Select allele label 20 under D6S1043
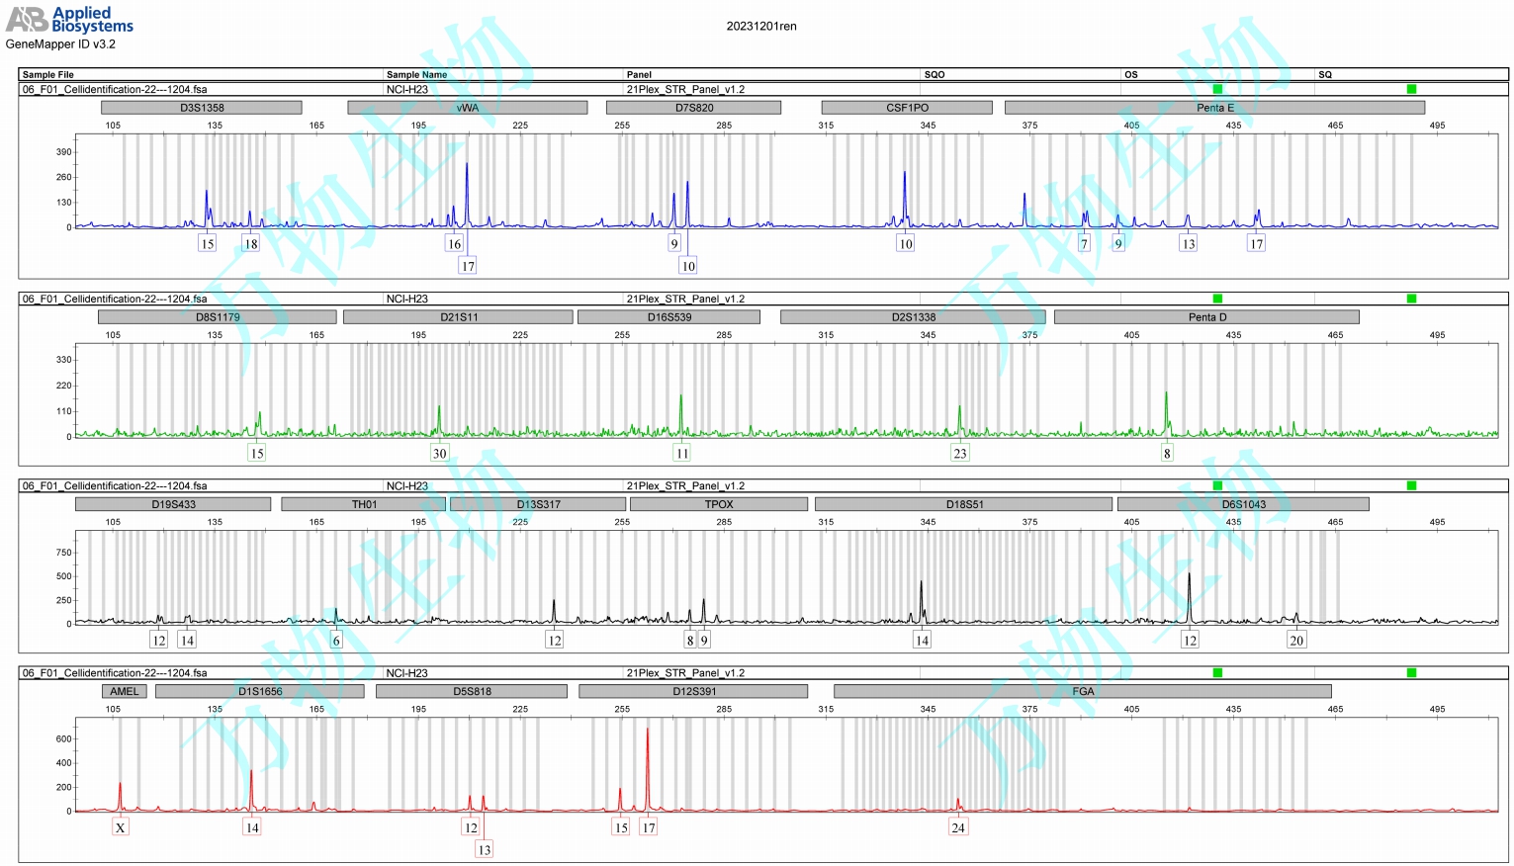The height and width of the screenshot is (866, 1514). tap(1296, 640)
